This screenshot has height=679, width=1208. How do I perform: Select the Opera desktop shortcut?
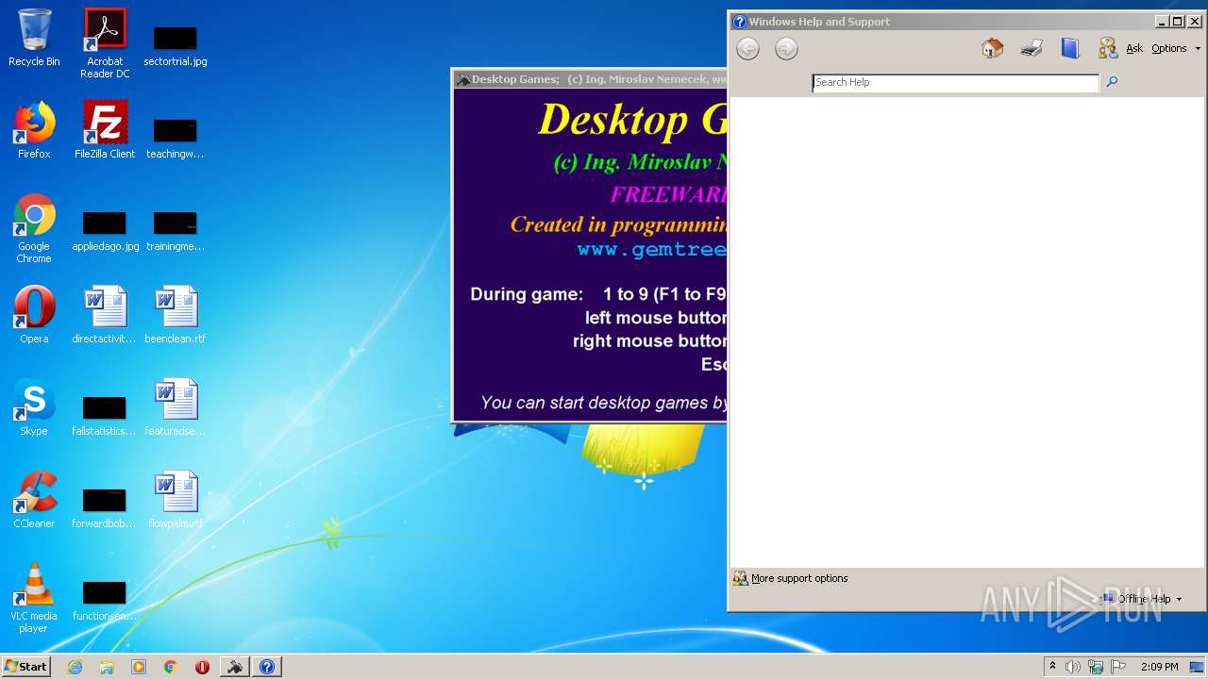34,315
